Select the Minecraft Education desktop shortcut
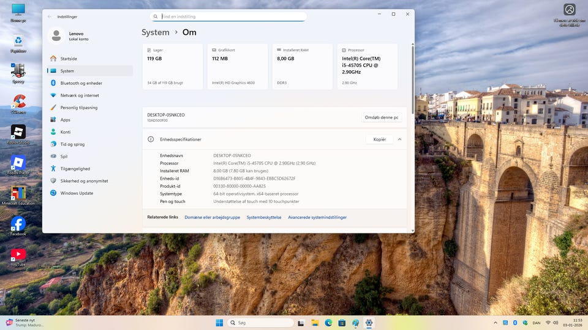This screenshot has height=330, width=588. (x=18, y=196)
